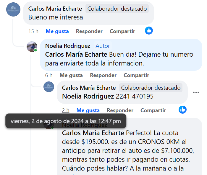Image resolution: width=207 pixels, height=175 pixels.
Task: Open Noelia Rodriguez author name link
Action: point(68,46)
